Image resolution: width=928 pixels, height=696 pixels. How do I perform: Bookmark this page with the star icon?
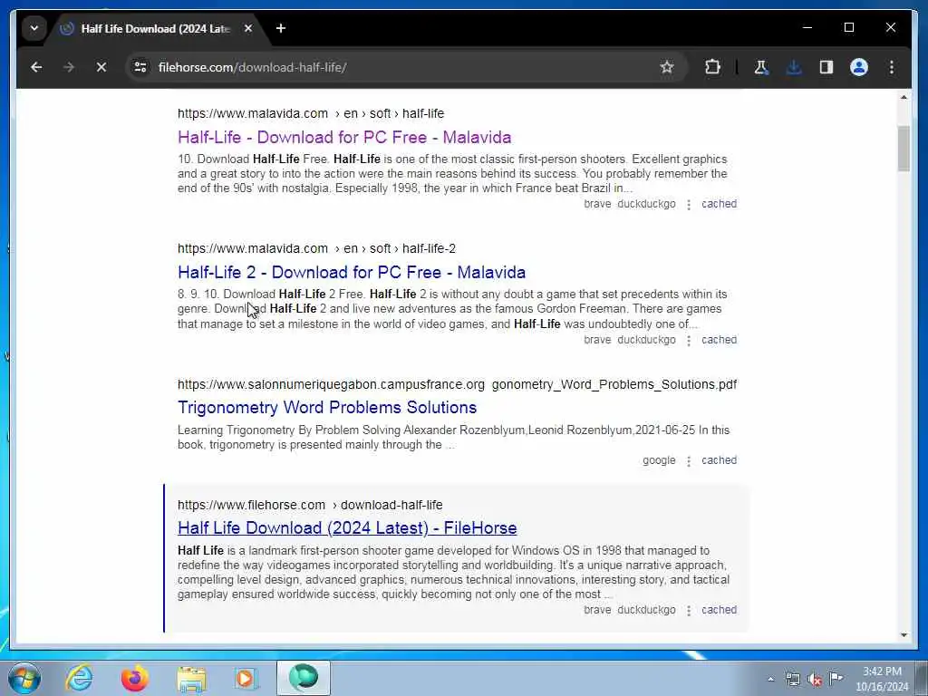pyautogui.click(x=667, y=67)
